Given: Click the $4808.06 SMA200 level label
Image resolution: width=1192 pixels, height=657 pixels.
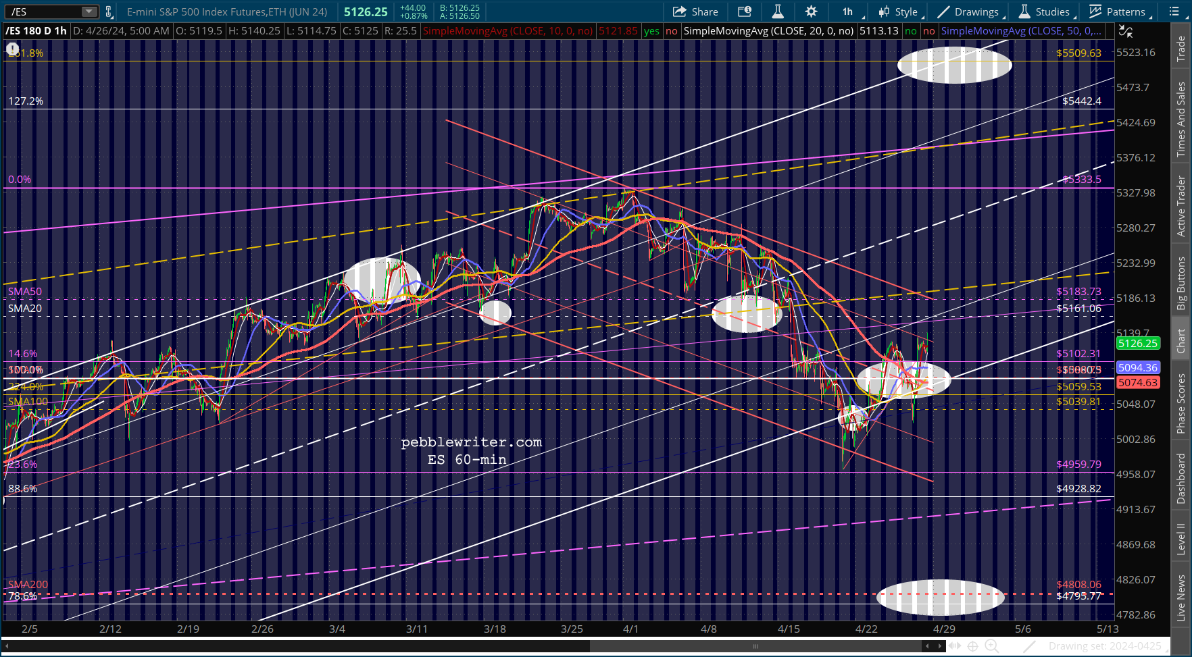Looking at the screenshot, I should coord(1079,585).
